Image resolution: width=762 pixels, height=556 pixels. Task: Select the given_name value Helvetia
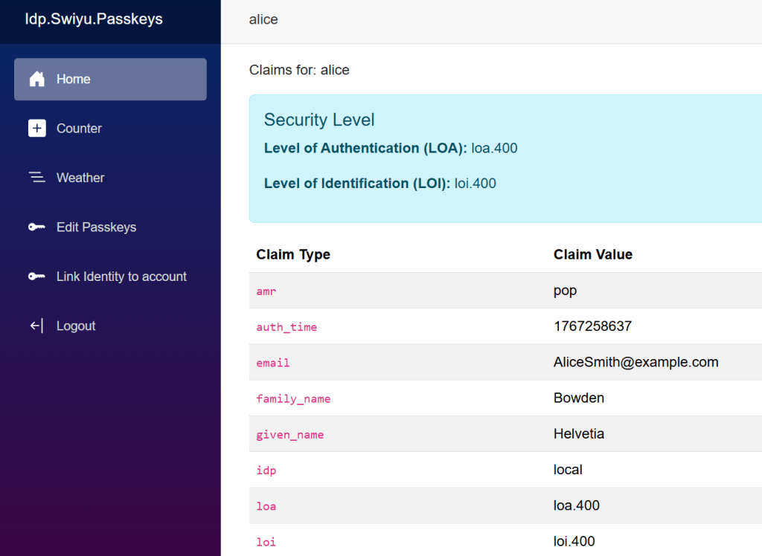click(x=578, y=433)
